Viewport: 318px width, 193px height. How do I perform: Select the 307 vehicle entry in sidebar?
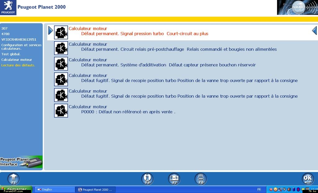coord(4,28)
